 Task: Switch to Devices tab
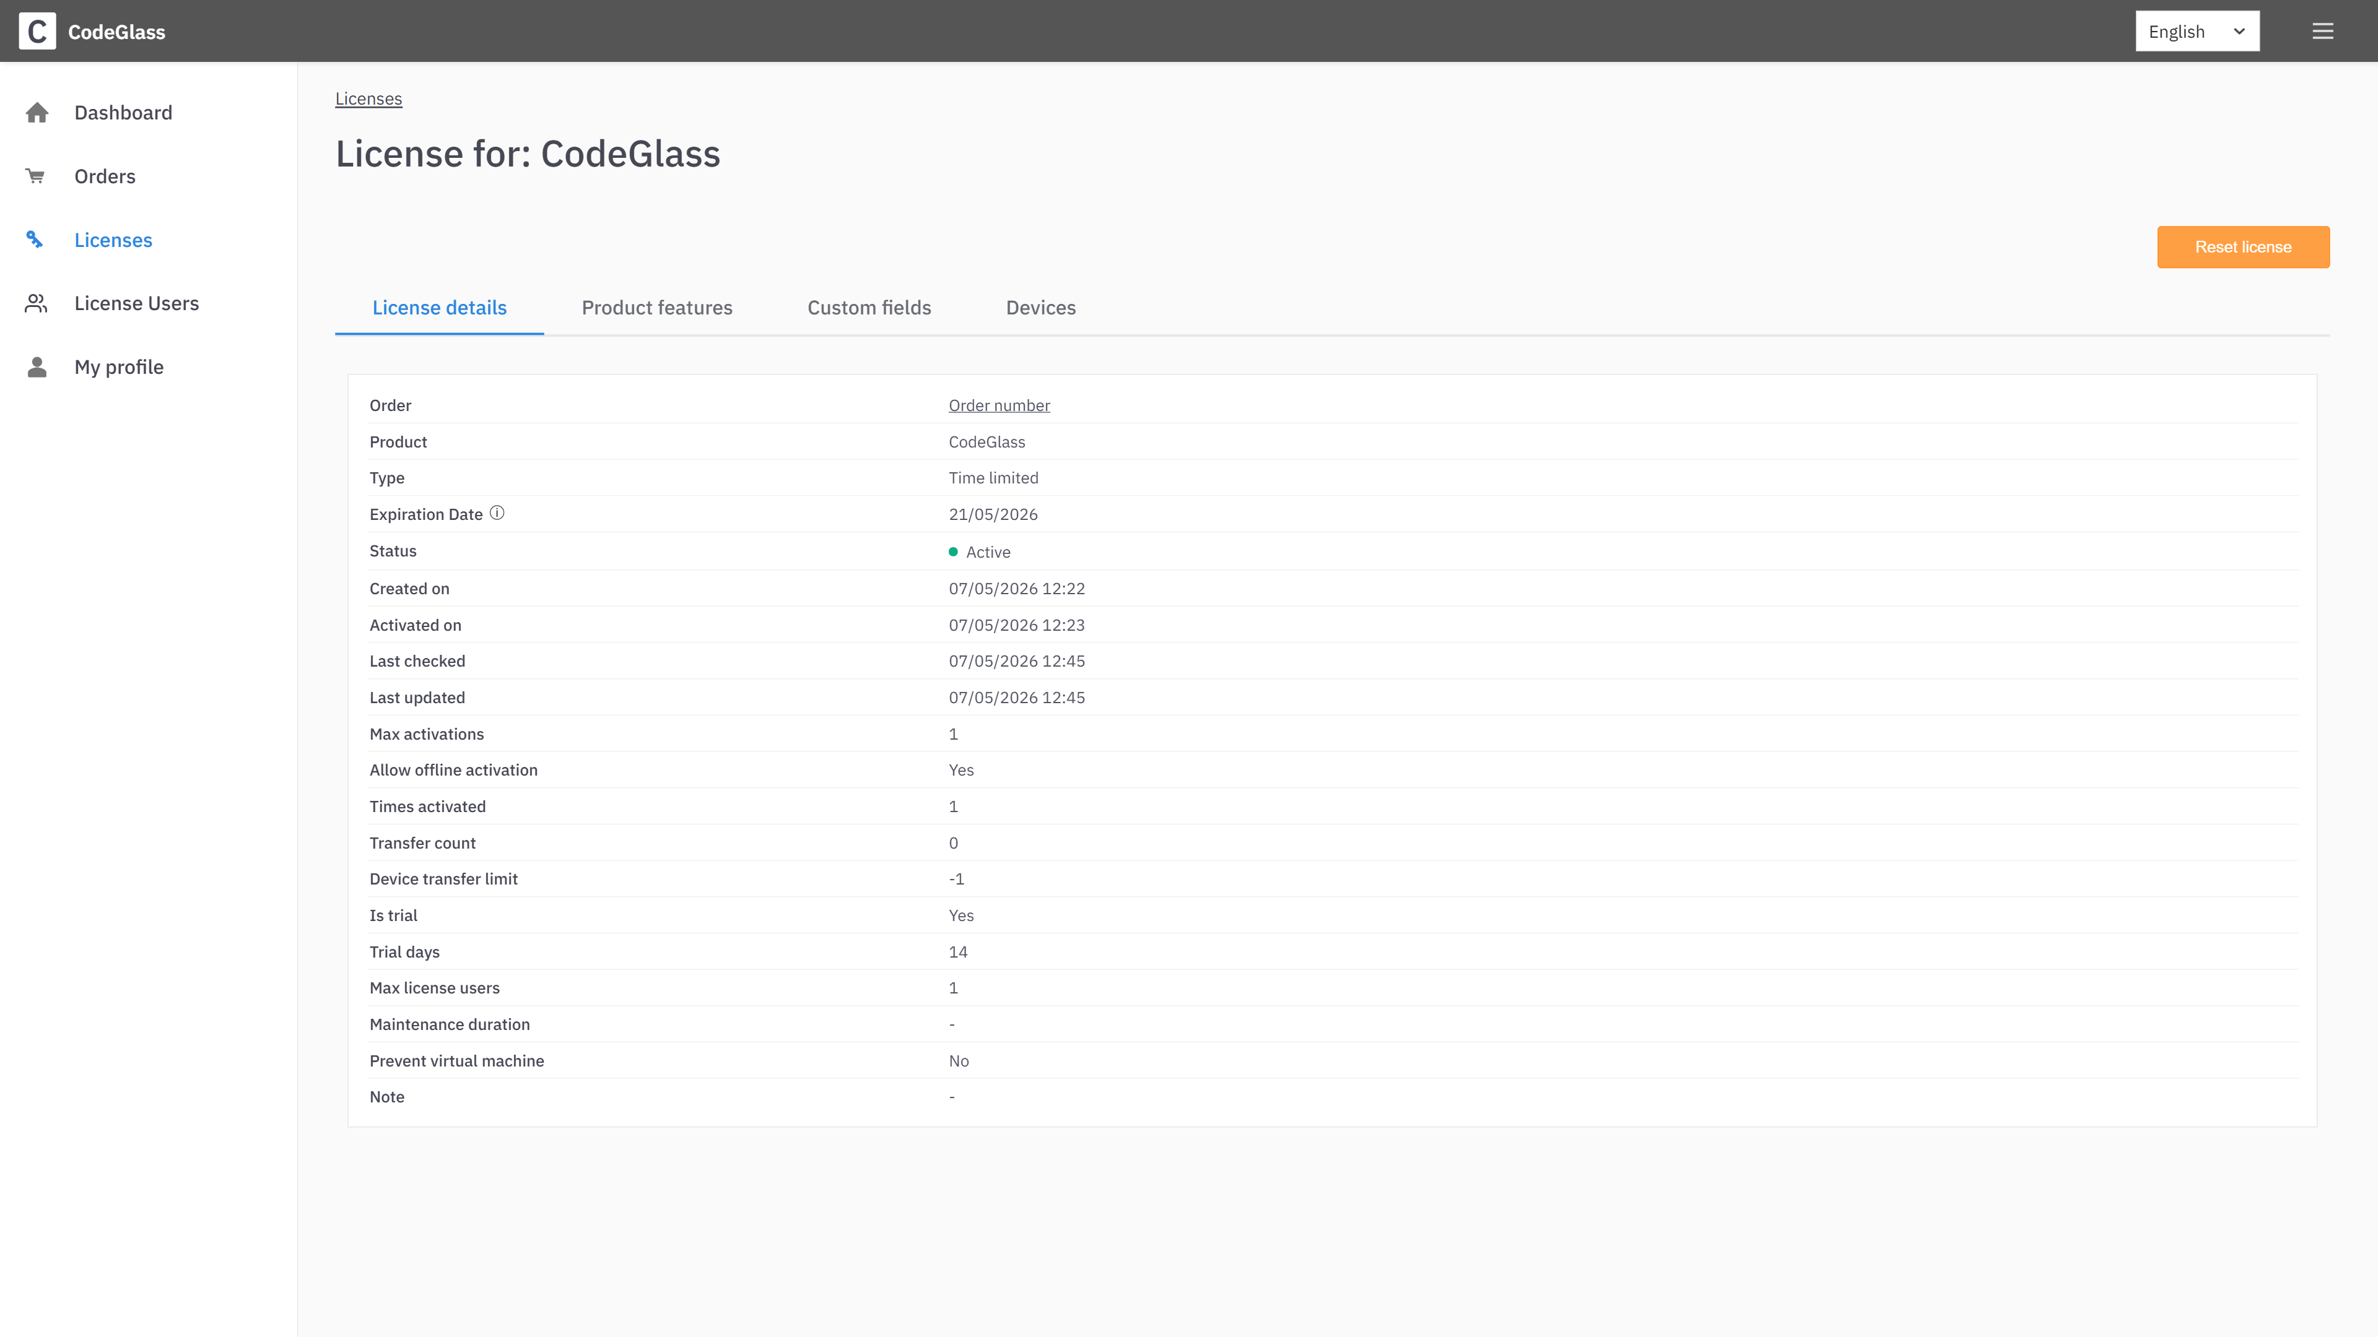(1040, 307)
